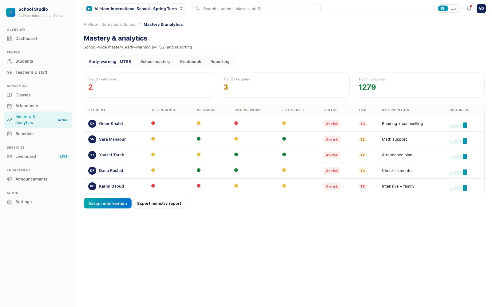Open the Live board broadcast icon
This screenshot has width=492, height=307.
coord(10,157)
